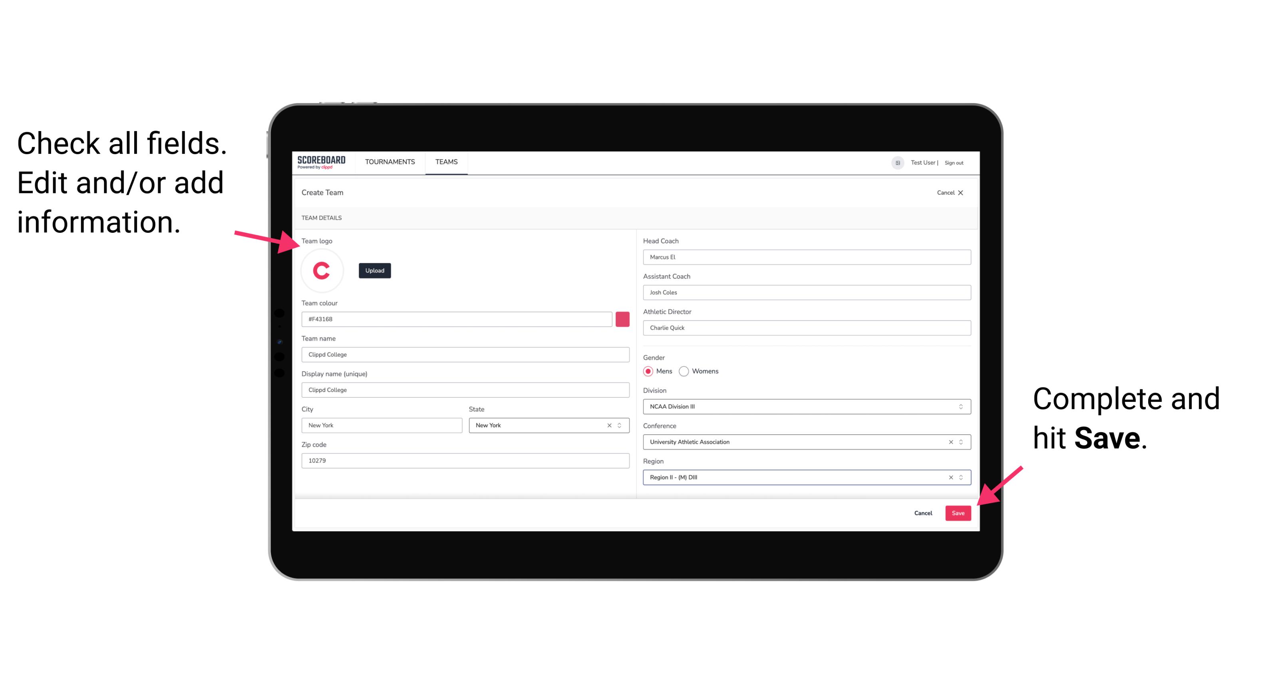Image resolution: width=1270 pixels, height=683 pixels.
Task: Click the red C team logo placeholder icon
Action: (322, 271)
